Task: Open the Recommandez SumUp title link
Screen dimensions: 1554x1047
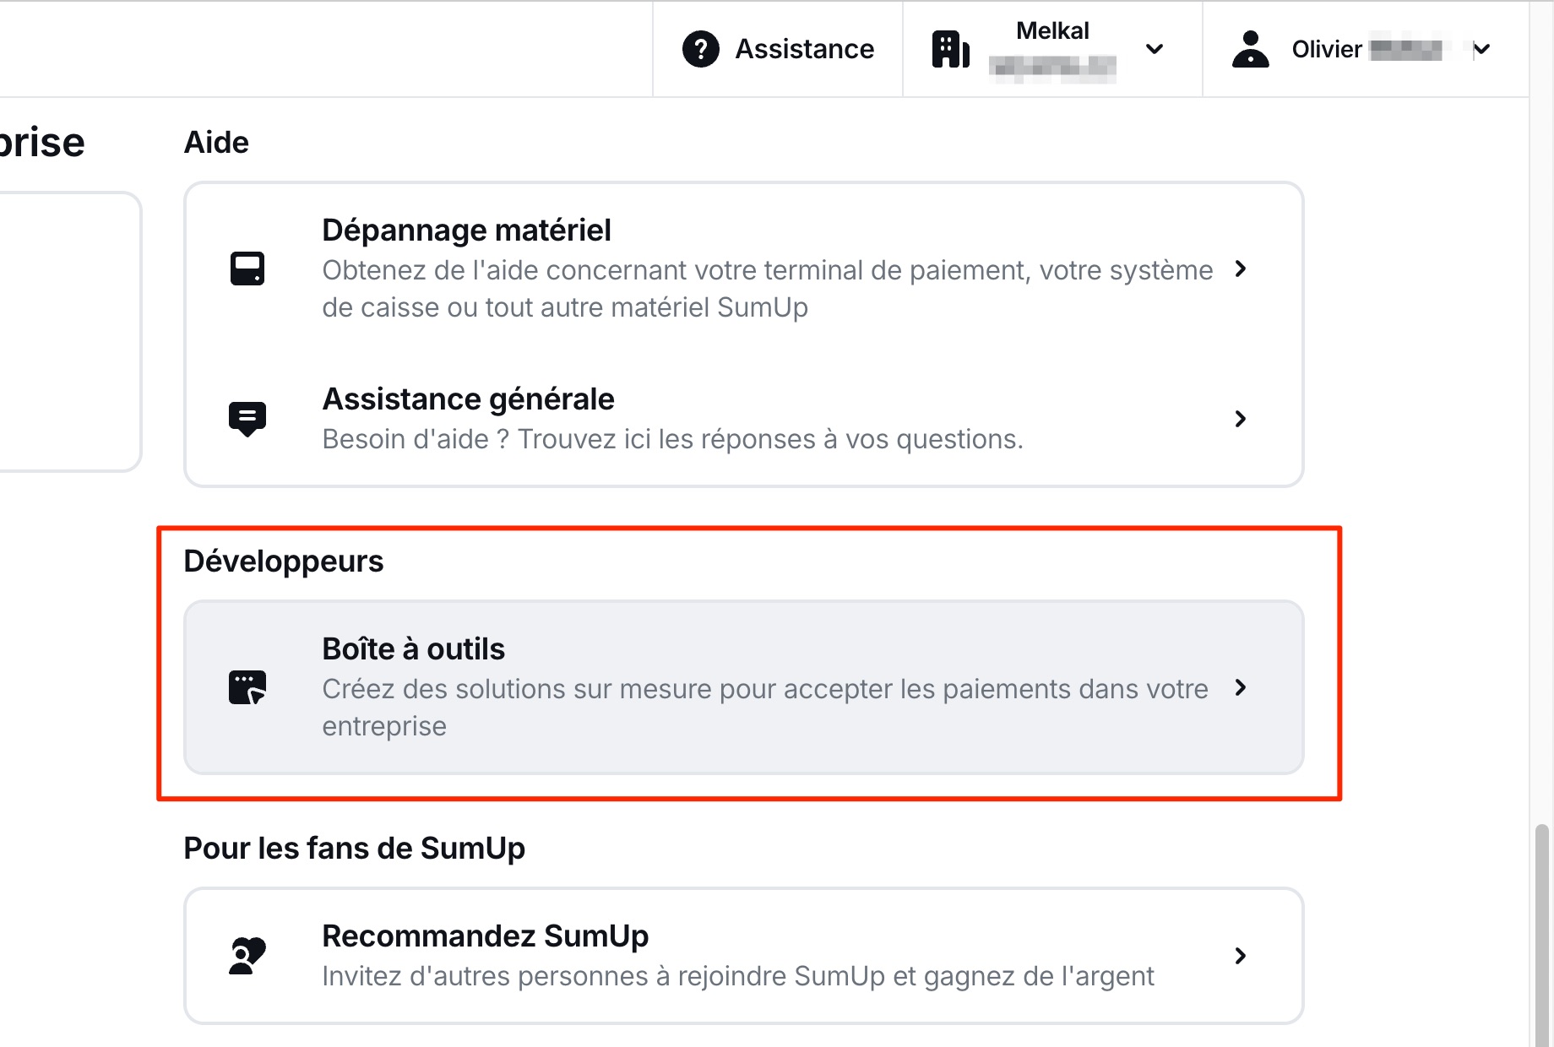Action: click(x=485, y=936)
